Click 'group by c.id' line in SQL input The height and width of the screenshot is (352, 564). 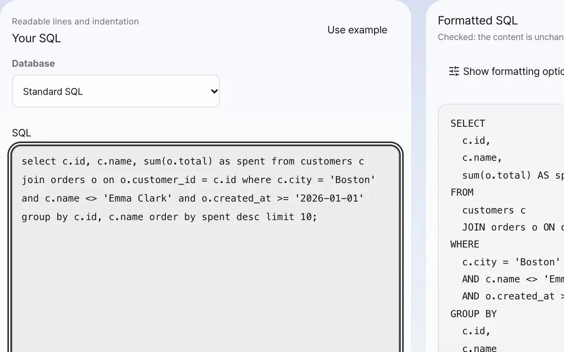(x=169, y=217)
